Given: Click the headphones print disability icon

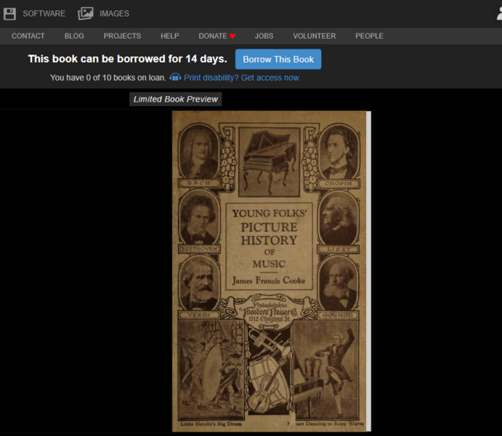Looking at the screenshot, I should 175,77.
